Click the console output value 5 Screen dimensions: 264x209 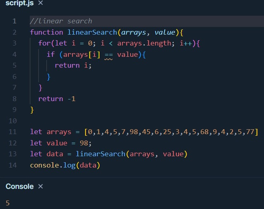tap(8, 203)
